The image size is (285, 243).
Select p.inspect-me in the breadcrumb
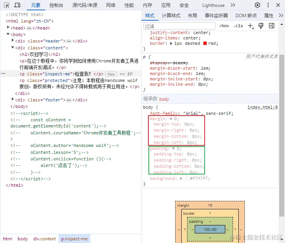[74, 239]
